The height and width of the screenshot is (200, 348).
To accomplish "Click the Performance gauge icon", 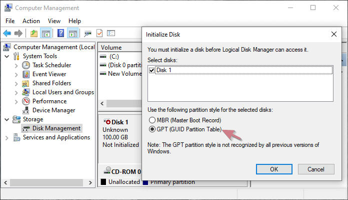I will coord(26,101).
